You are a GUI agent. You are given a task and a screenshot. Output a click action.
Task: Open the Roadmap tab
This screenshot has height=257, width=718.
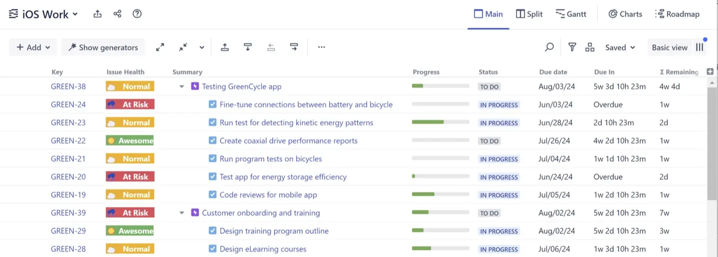[x=677, y=14]
